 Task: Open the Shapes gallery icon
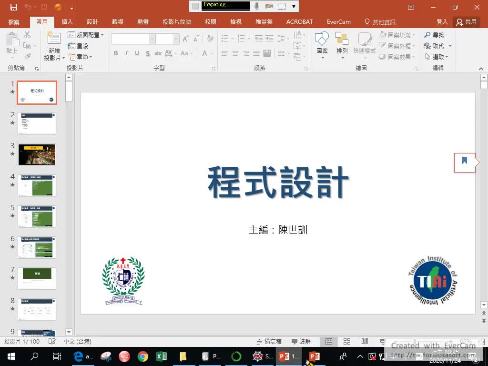[322, 39]
